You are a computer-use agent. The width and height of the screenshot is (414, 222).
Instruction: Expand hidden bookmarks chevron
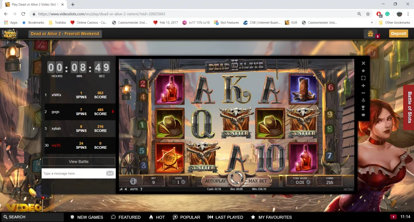pos(372,22)
